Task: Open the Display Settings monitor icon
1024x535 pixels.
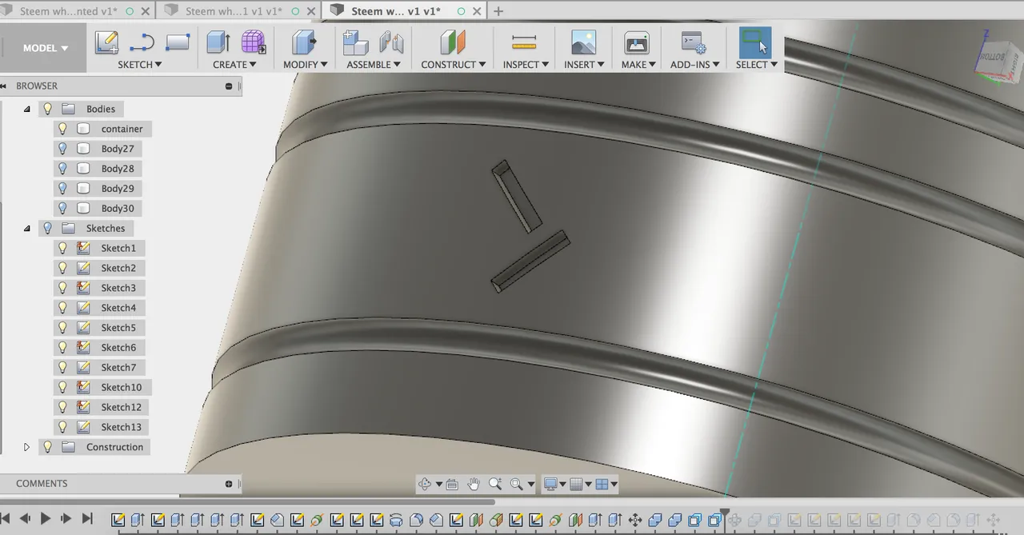Action: coord(550,484)
